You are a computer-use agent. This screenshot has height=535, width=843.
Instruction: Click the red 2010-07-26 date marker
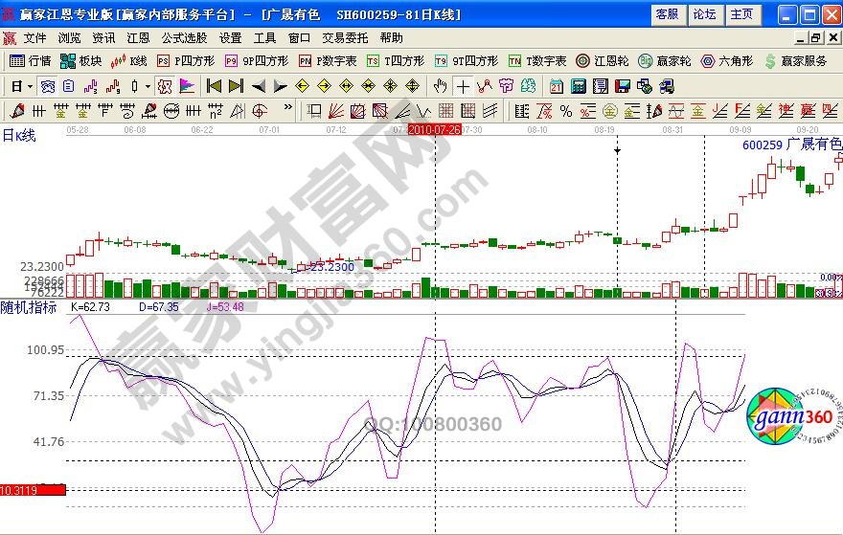(x=434, y=128)
